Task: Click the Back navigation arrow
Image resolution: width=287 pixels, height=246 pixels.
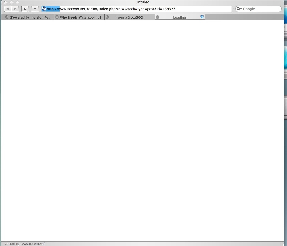Action: [x=7, y=8]
